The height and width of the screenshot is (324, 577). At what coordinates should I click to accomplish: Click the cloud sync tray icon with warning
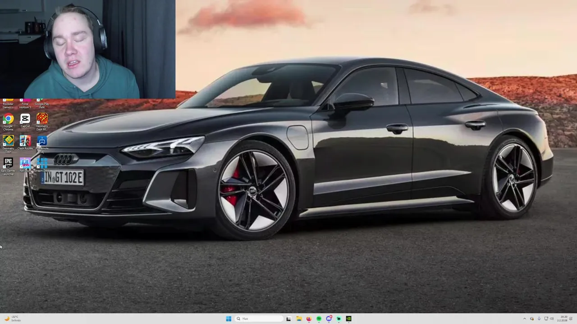tap(532, 319)
